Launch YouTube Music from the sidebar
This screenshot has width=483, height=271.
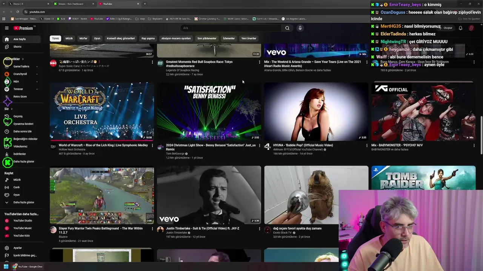22,228
